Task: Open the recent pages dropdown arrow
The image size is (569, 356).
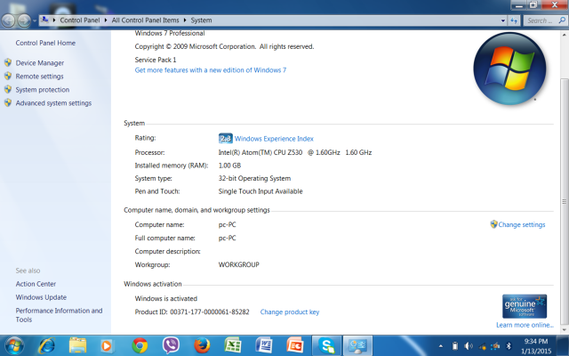Action: pos(35,20)
